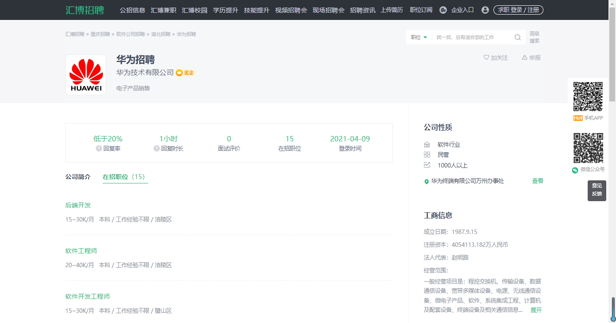Viewport: 616px width, 323px height.
Task: Click the 1000人以上 company size icon
Action: tap(427, 165)
